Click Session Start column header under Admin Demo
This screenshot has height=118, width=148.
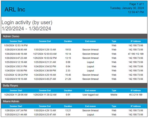(x=16, y=41)
